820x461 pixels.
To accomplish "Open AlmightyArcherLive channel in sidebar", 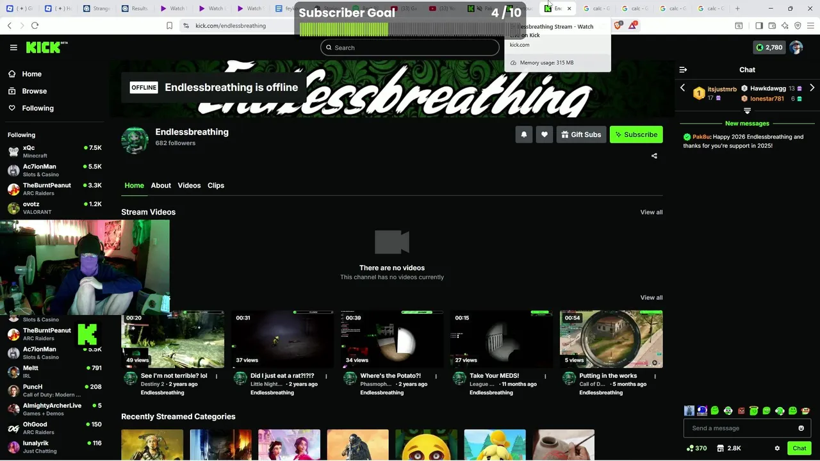I will coord(54,409).
